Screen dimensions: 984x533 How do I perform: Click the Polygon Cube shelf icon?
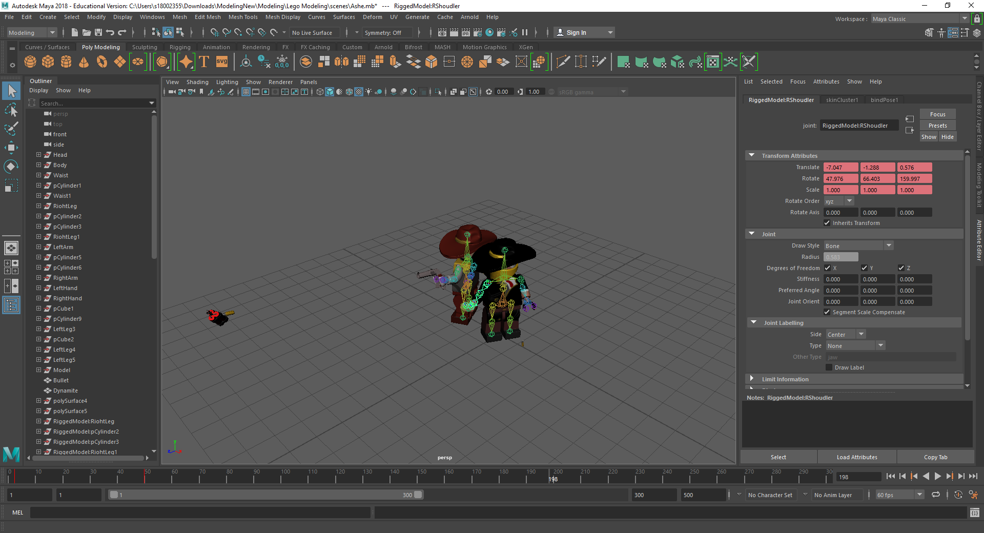click(48, 62)
